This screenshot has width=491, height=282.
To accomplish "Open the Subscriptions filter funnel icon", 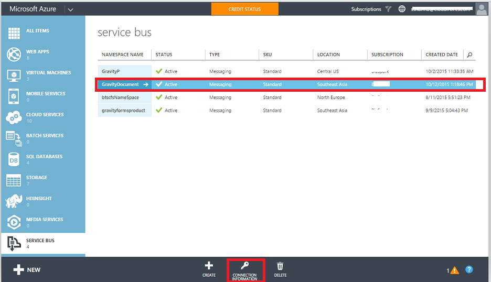I will tap(388, 9).
